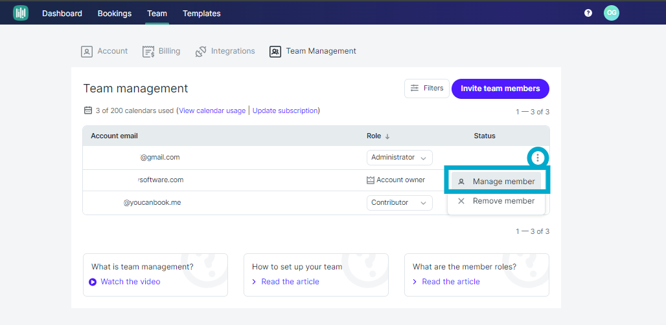Image resolution: width=666 pixels, height=325 pixels.
Task: Open the OG user avatar menu
Action: [611, 13]
